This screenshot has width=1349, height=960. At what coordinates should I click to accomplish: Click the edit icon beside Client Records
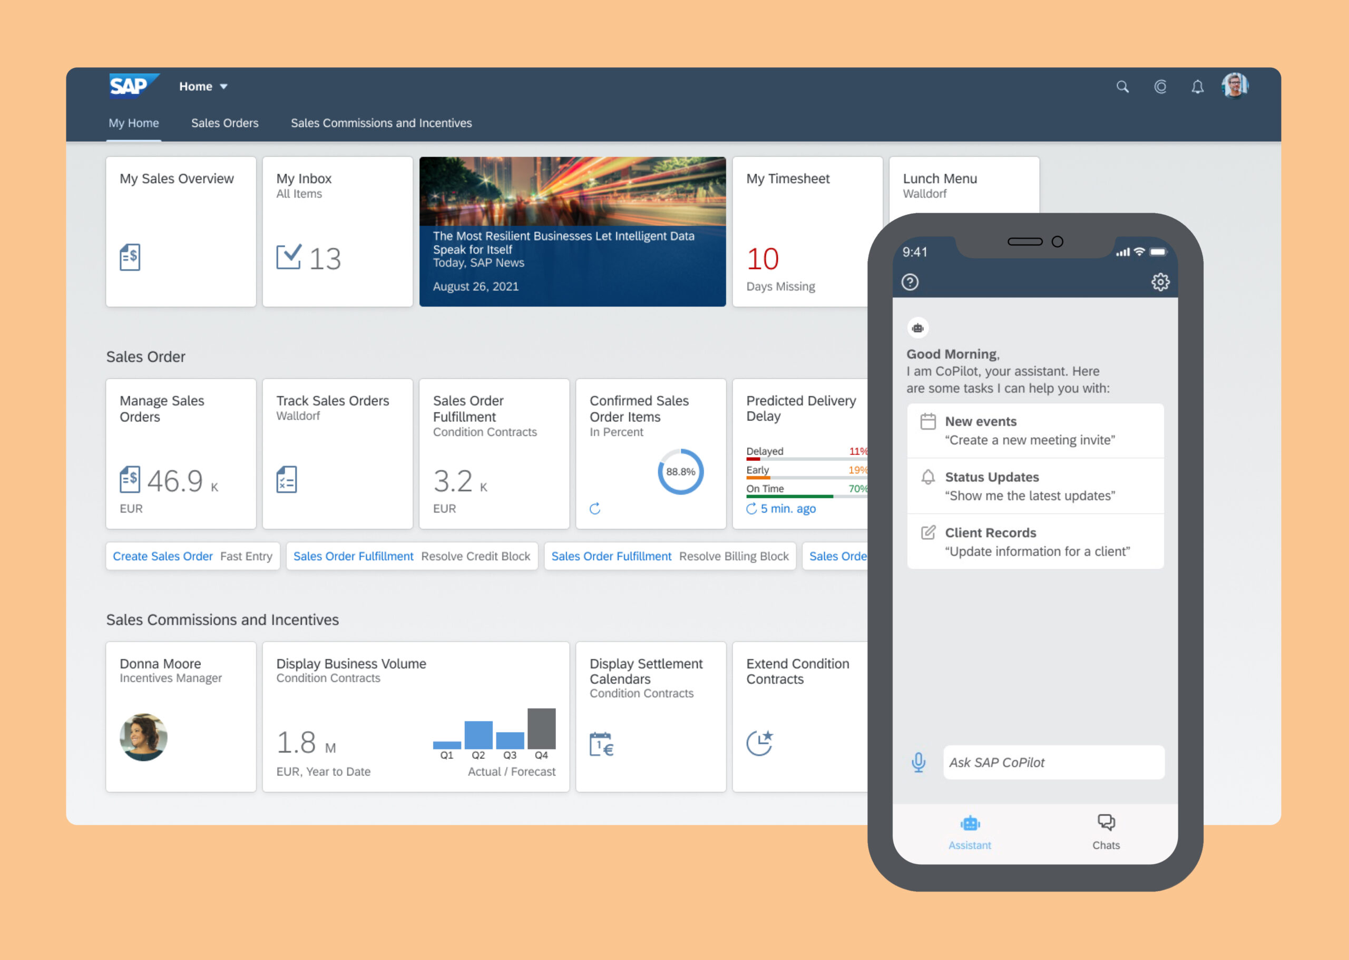point(928,532)
